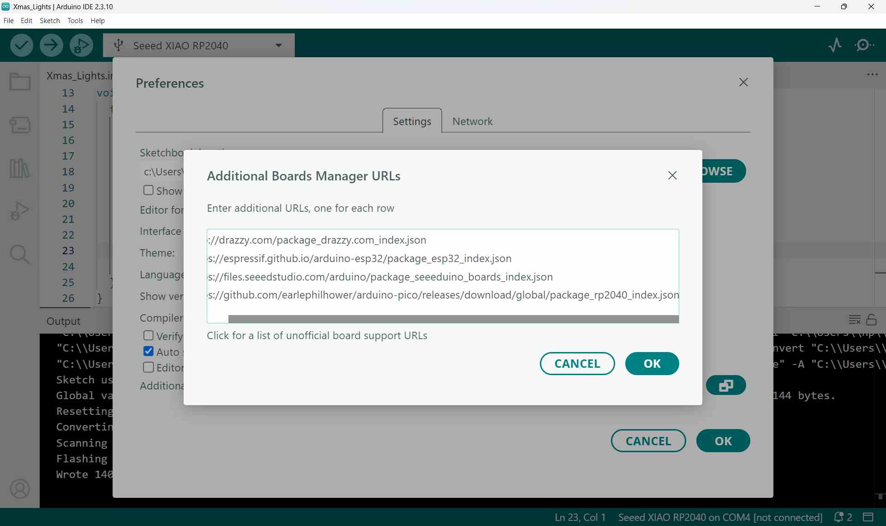Open the Serial Plotter icon
The image size is (886, 526).
point(835,45)
